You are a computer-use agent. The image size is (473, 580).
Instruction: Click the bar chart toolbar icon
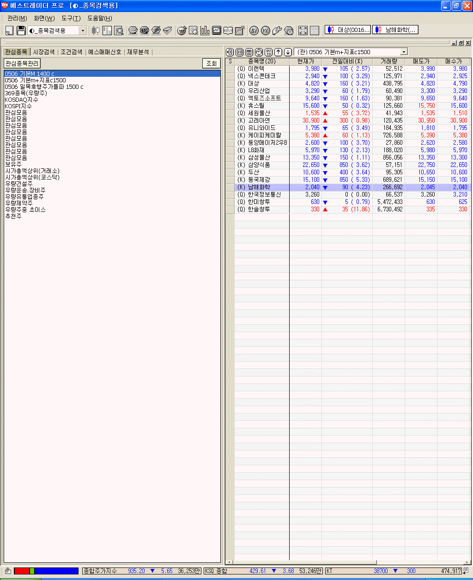click(x=205, y=31)
